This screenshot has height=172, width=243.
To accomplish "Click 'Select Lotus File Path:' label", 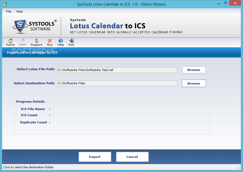I will point(36,69).
